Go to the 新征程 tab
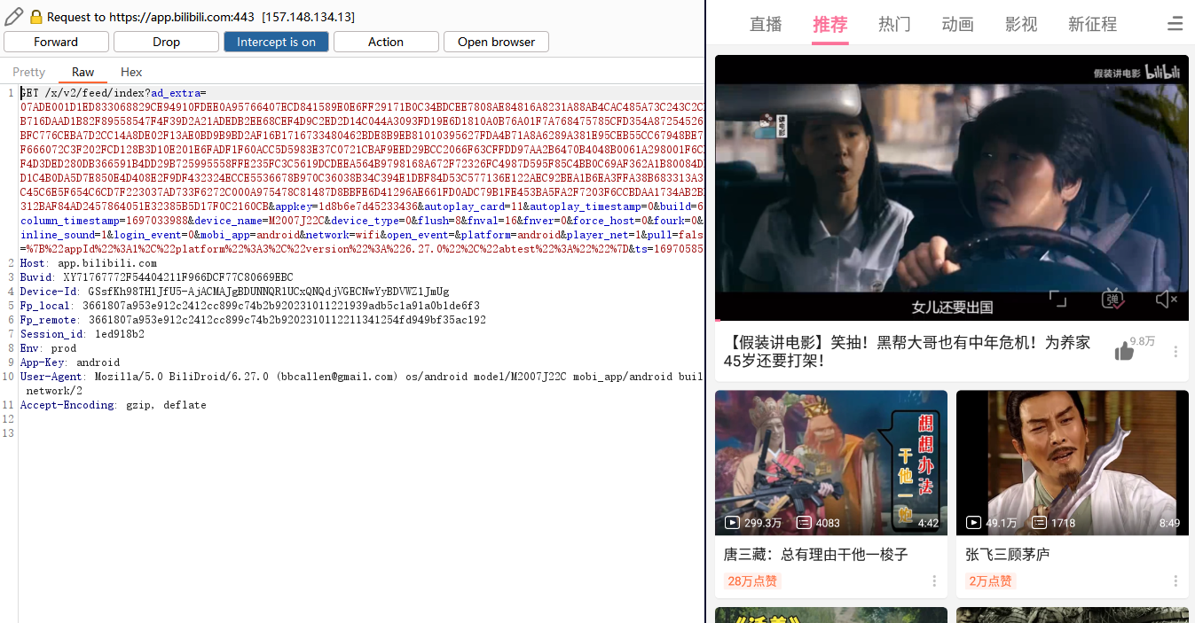This screenshot has width=1195, height=623. [1093, 24]
